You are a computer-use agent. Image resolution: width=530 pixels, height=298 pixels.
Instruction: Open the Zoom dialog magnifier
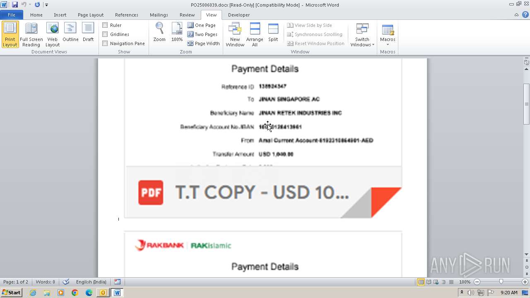pos(159,32)
